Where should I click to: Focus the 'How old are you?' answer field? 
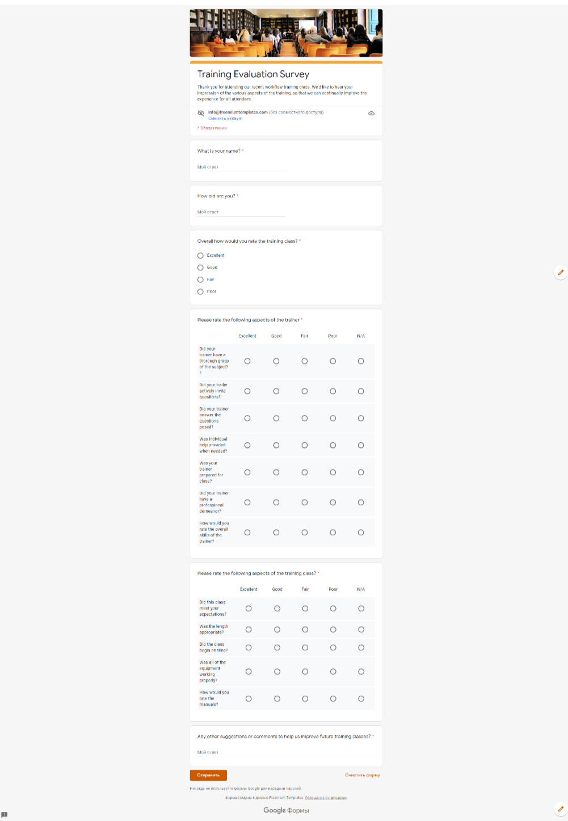241,212
